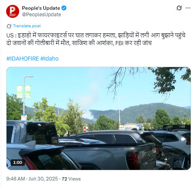Open the People's Update display name
The height and width of the screenshot is (187, 196).
click(41, 8)
